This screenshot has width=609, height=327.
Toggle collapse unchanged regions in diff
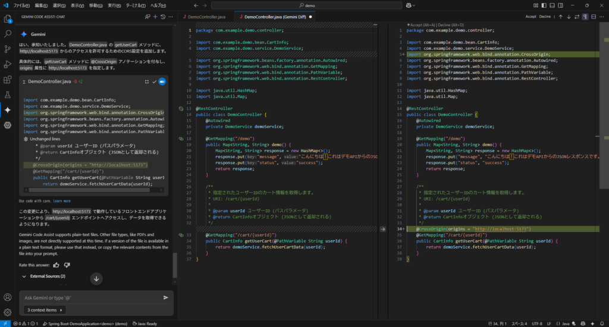point(594,17)
